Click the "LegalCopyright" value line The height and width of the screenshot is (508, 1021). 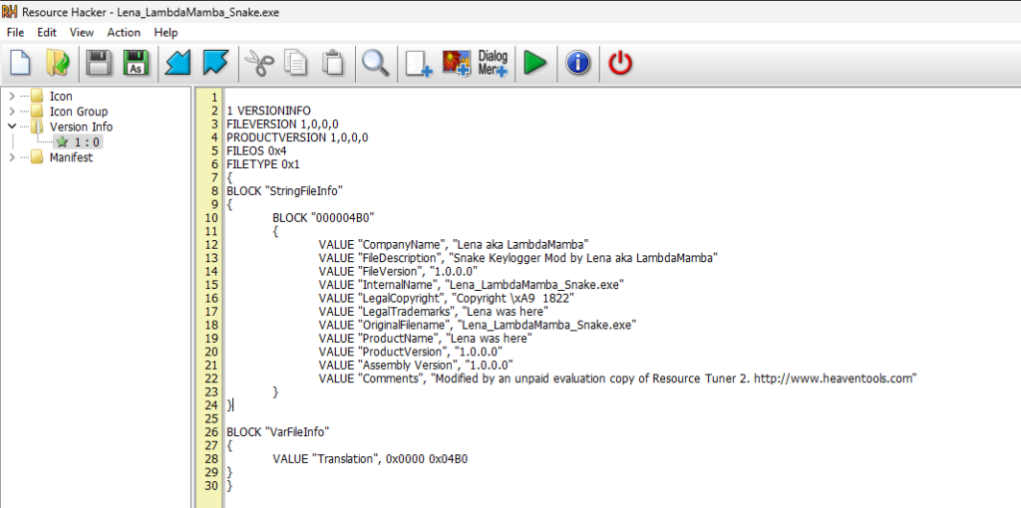(447, 298)
